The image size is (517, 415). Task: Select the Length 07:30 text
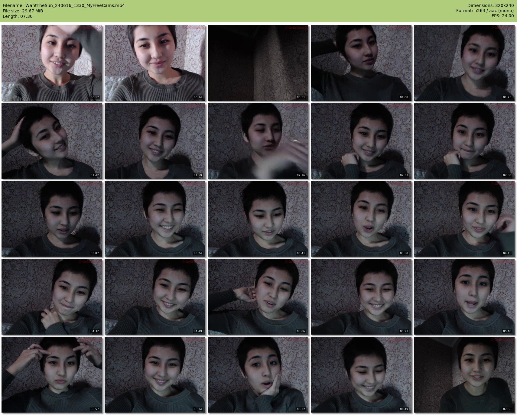click(x=18, y=16)
